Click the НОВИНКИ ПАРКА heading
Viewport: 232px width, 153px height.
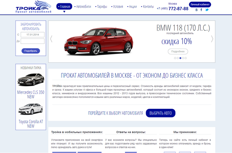pyautogui.click(x=31, y=68)
